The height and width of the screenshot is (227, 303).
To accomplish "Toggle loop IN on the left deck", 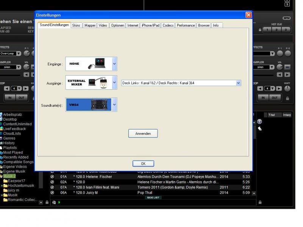I will (x=10, y=98).
